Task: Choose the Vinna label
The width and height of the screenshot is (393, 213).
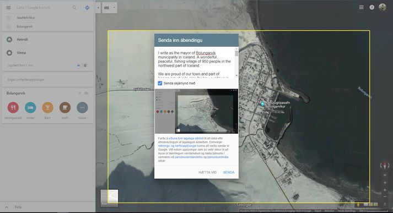Action: [21, 53]
